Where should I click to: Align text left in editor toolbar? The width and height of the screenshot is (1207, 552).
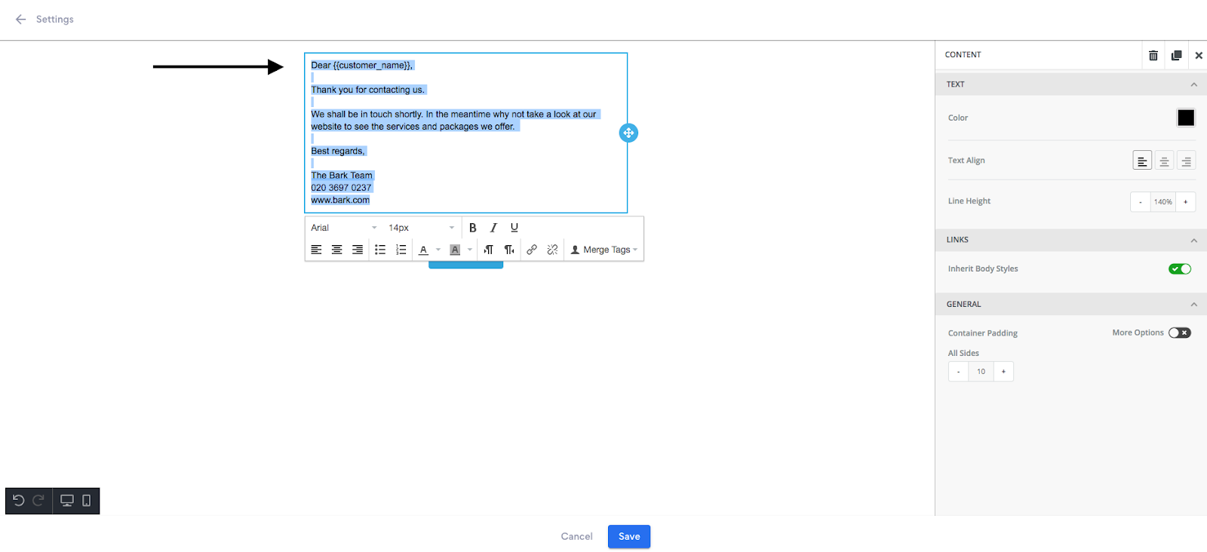tap(316, 250)
